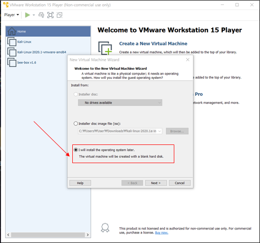
Task: Select Installer disc image file (iso) option
Action: point(76,123)
